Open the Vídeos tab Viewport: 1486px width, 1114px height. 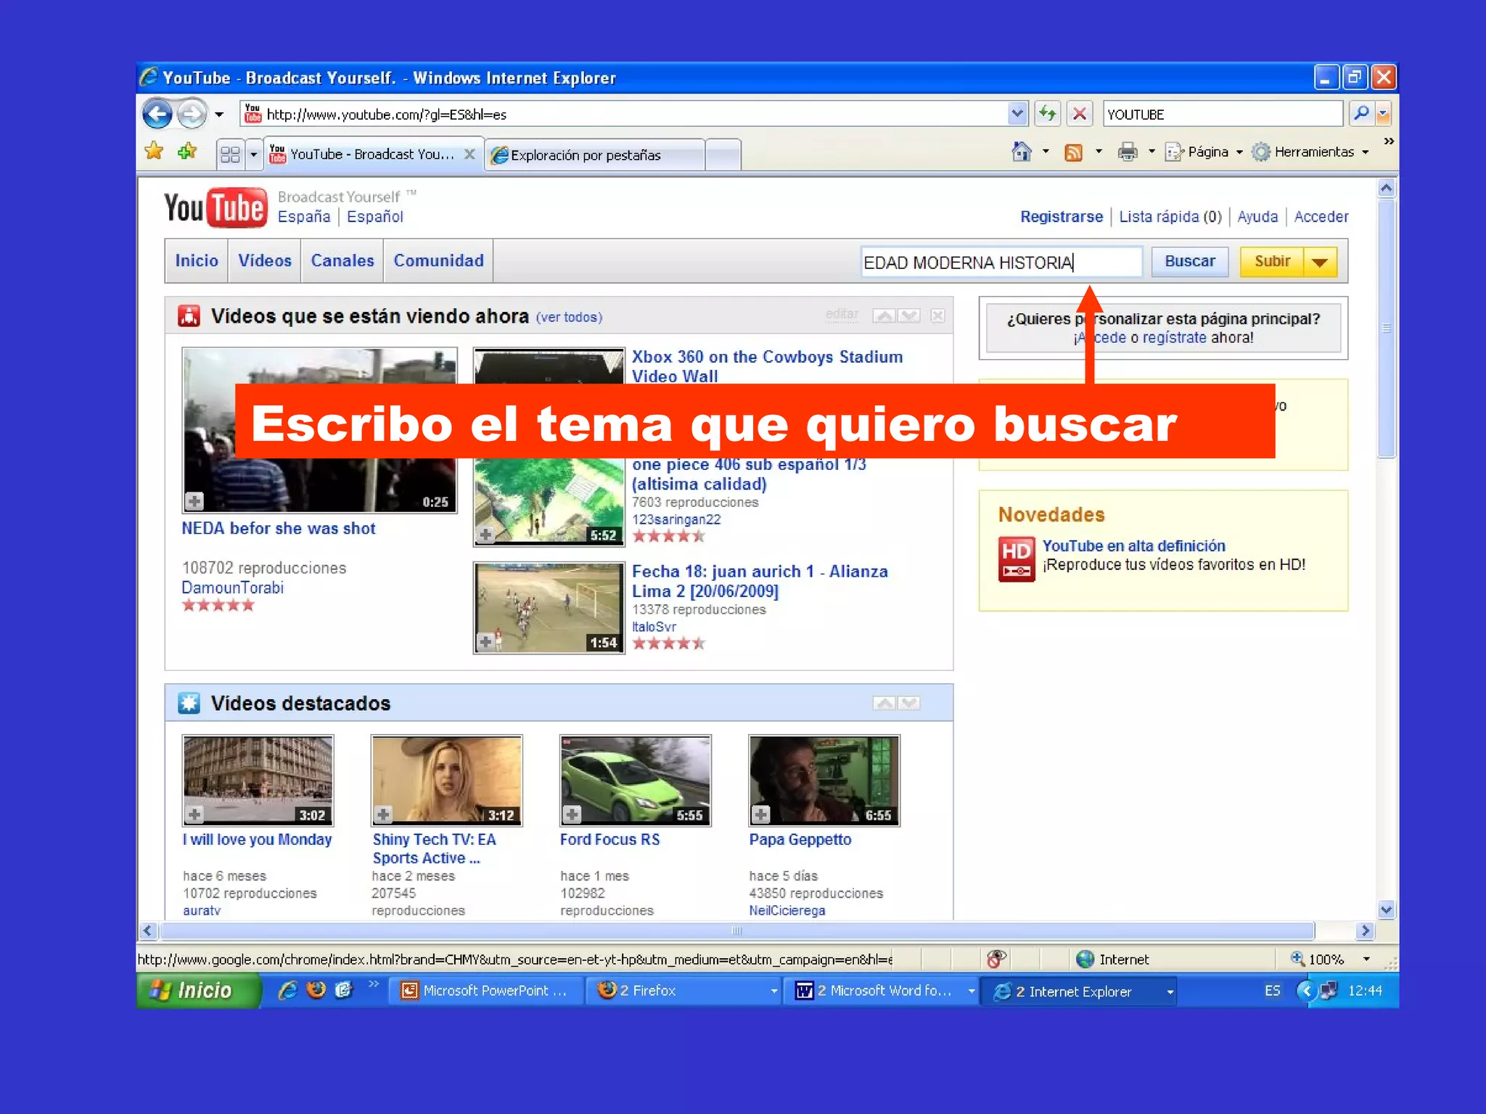tap(265, 260)
